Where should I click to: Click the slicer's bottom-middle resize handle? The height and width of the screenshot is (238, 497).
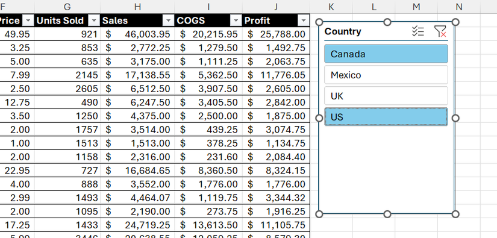387,215
